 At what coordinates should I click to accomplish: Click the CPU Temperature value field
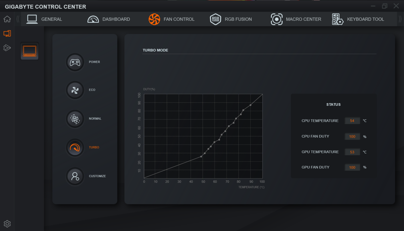(x=352, y=121)
